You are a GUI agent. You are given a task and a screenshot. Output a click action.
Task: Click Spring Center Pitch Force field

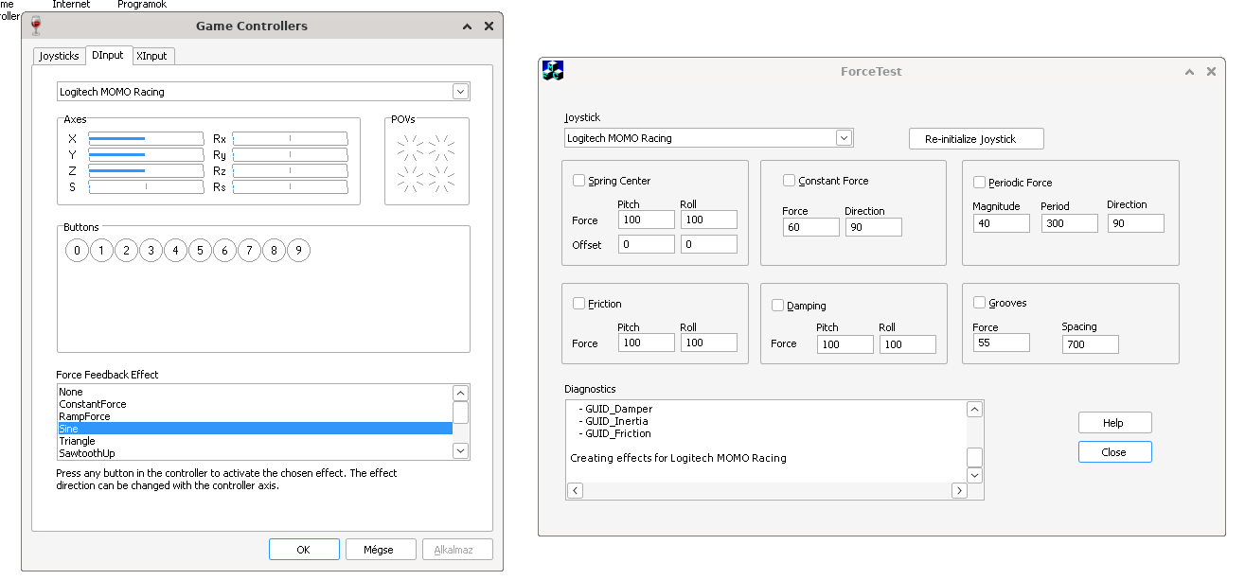pyautogui.click(x=647, y=220)
